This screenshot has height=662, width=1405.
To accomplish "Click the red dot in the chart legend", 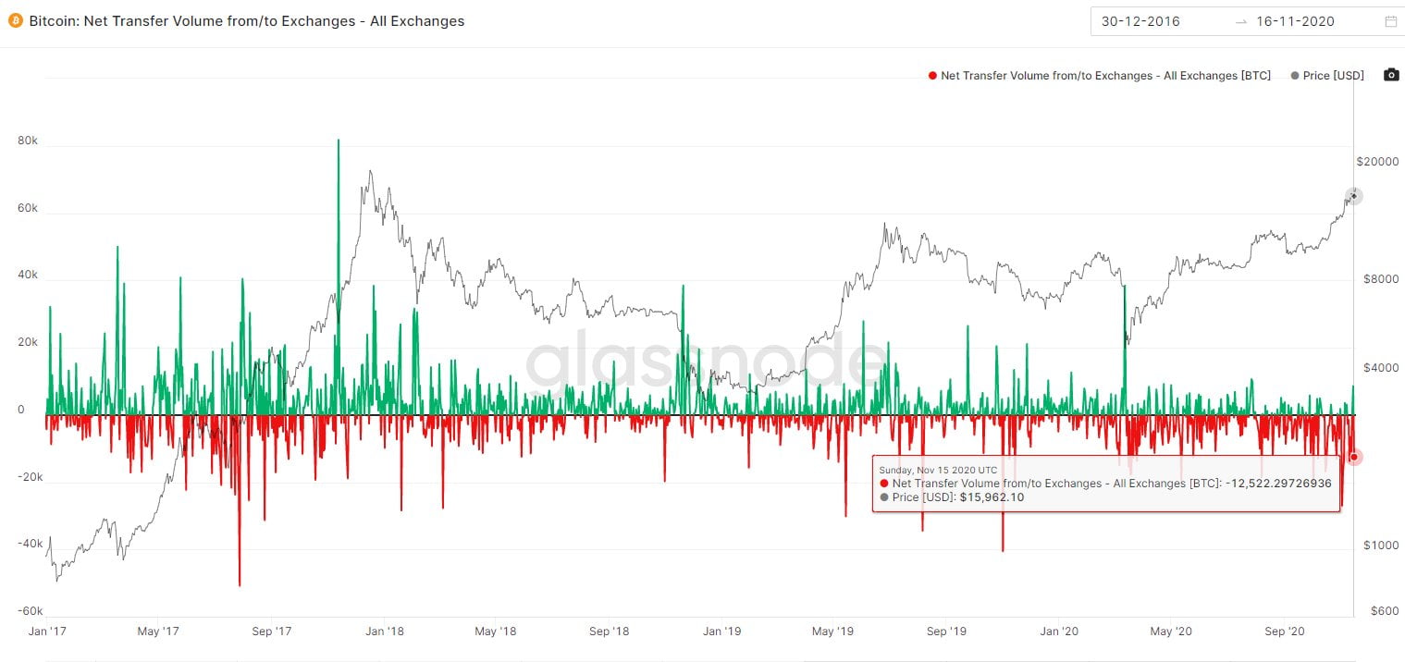I will (931, 76).
